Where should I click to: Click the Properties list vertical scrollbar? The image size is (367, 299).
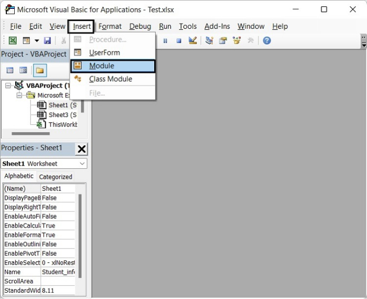(x=80, y=236)
